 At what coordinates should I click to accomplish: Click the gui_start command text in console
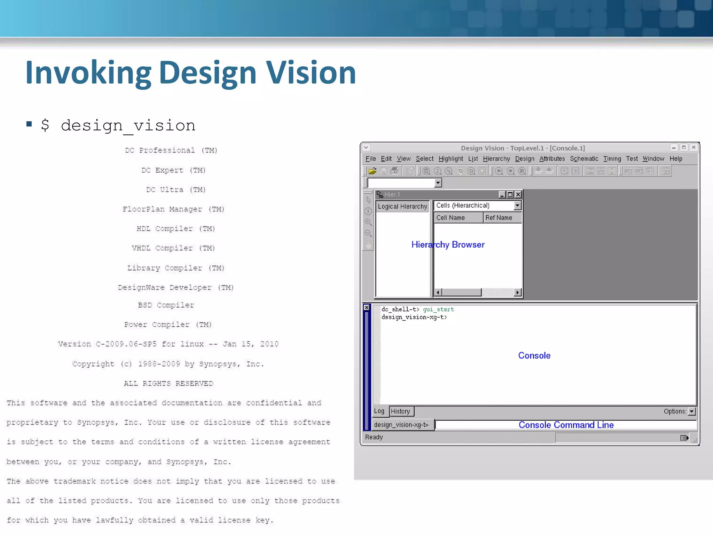pos(438,309)
